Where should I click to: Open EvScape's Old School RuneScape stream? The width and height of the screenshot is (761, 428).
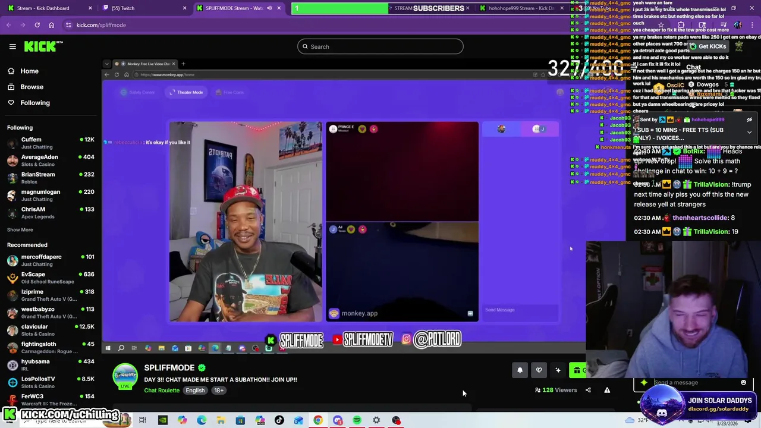51,278
